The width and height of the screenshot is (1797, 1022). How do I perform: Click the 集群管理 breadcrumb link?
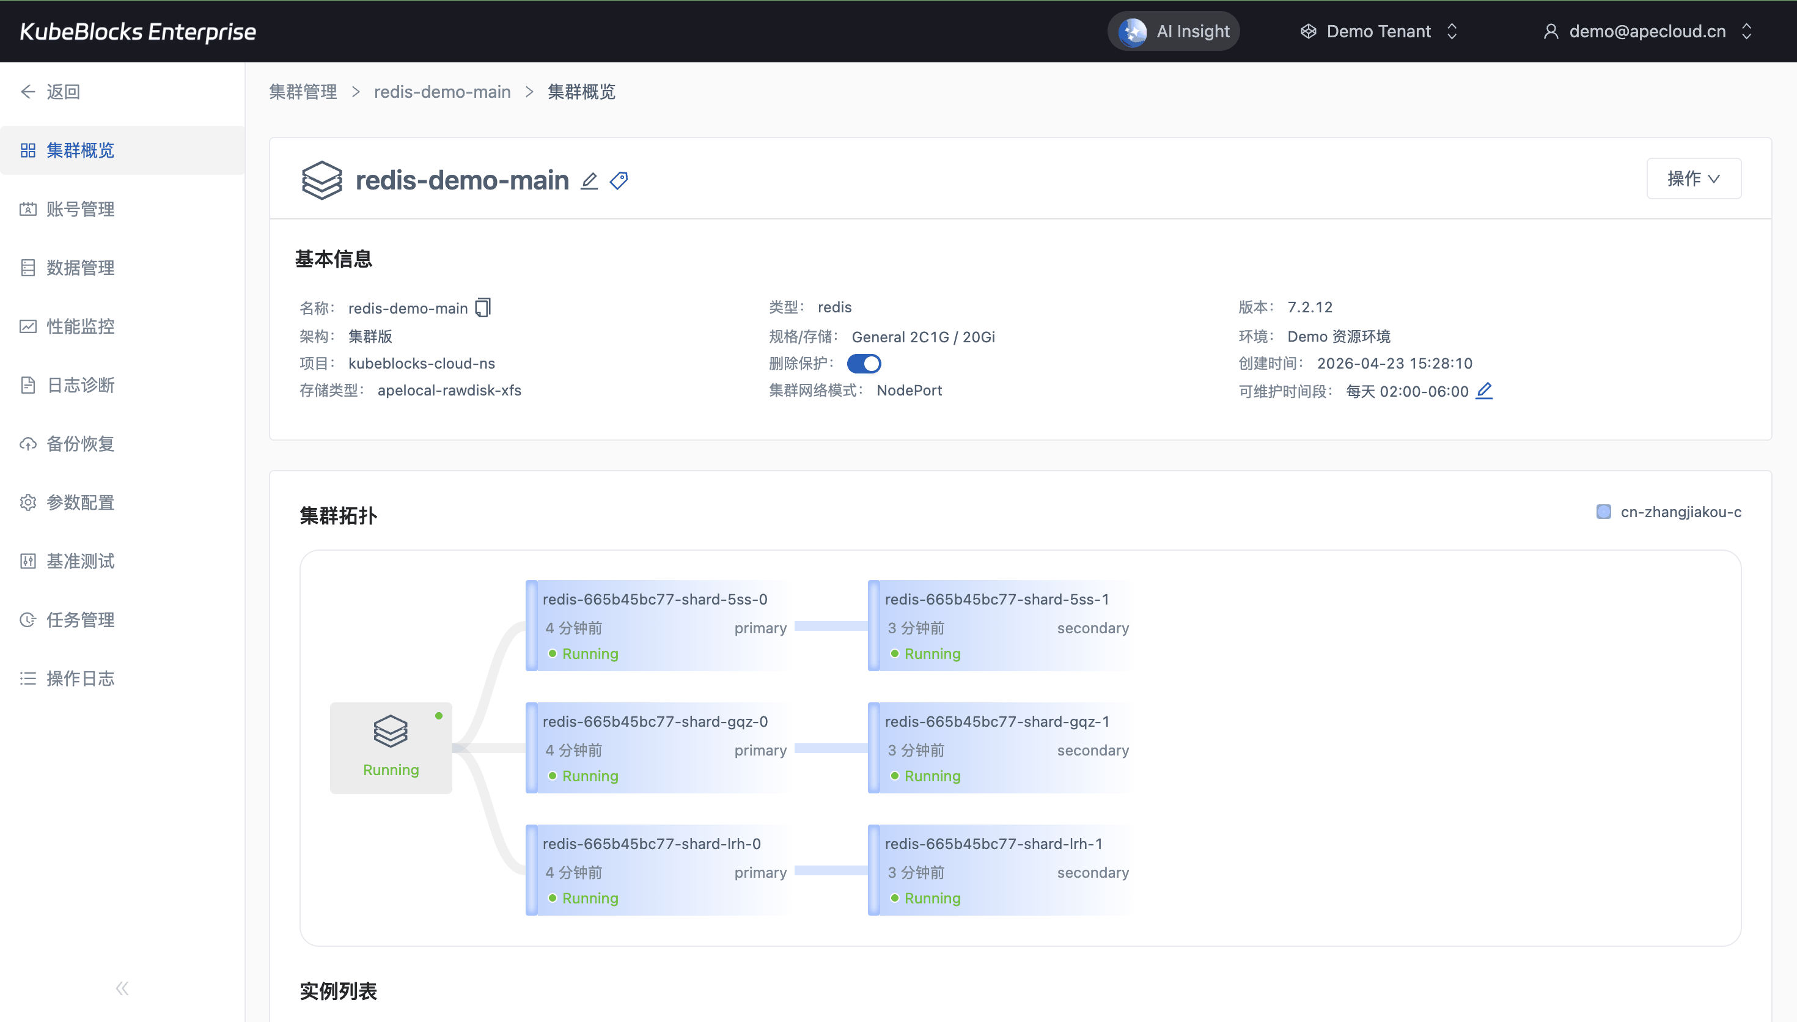point(303,92)
